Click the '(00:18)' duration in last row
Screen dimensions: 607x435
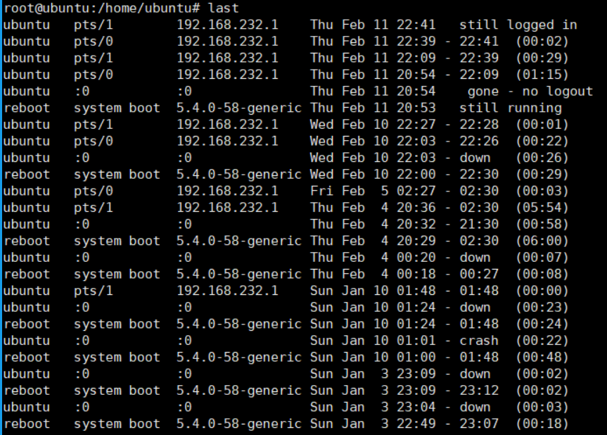(542, 424)
